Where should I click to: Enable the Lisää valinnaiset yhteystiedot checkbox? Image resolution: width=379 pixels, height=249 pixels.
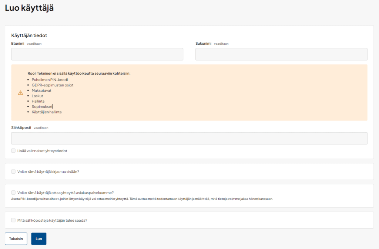pos(13,151)
